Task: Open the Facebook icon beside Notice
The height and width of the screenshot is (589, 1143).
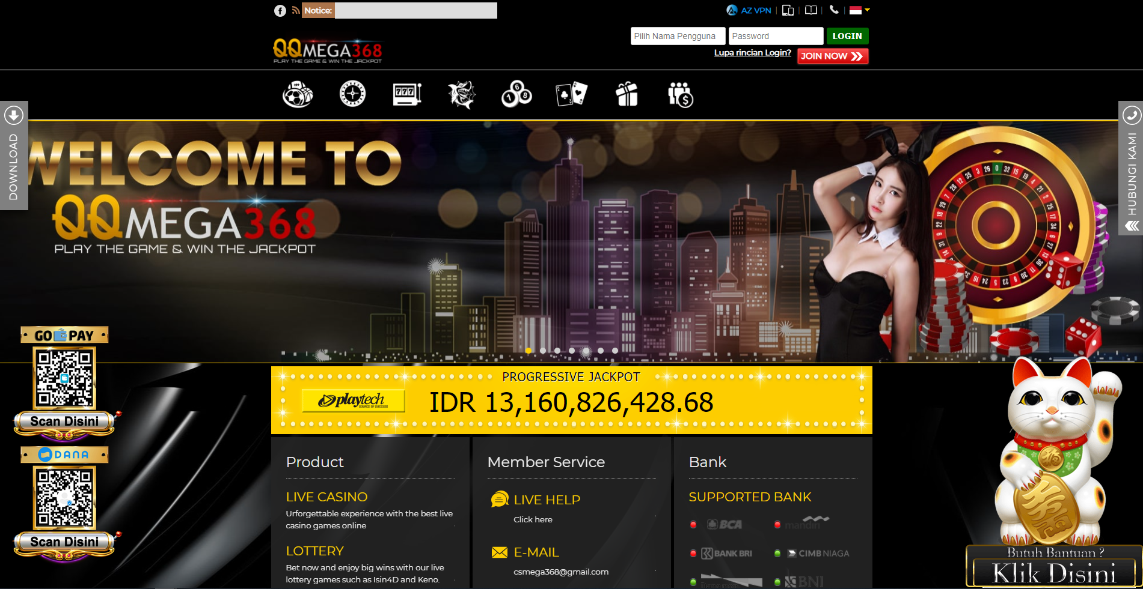Action: pos(280,11)
